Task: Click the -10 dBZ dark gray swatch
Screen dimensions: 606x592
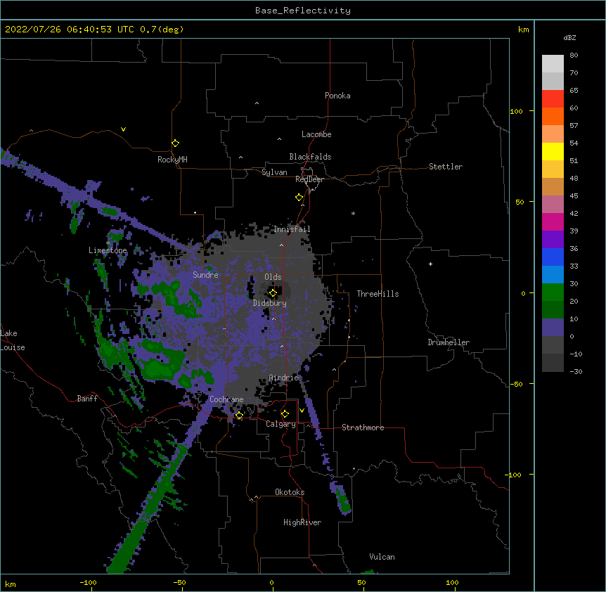Action: click(553, 363)
